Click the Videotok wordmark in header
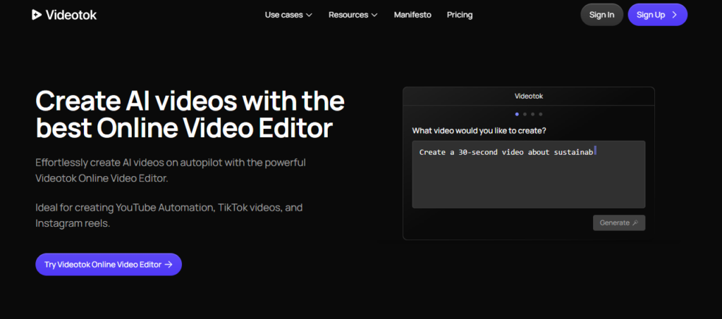 pyautogui.click(x=71, y=15)
